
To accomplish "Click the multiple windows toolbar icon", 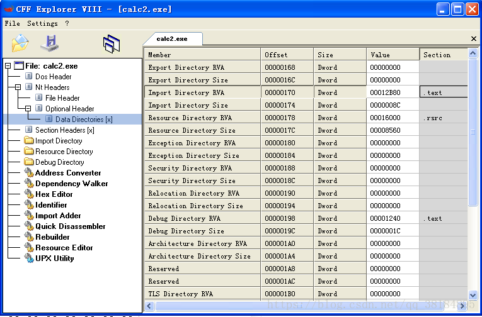I will [112, 43].
